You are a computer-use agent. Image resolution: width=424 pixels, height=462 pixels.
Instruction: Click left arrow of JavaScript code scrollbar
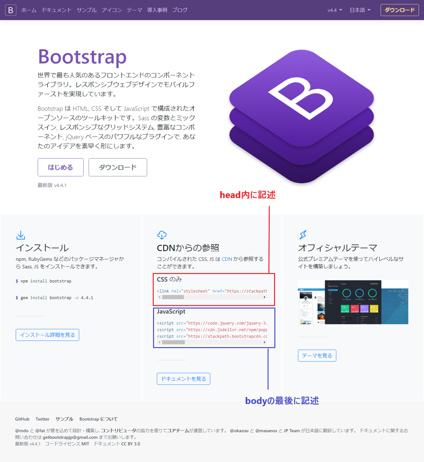159,342
